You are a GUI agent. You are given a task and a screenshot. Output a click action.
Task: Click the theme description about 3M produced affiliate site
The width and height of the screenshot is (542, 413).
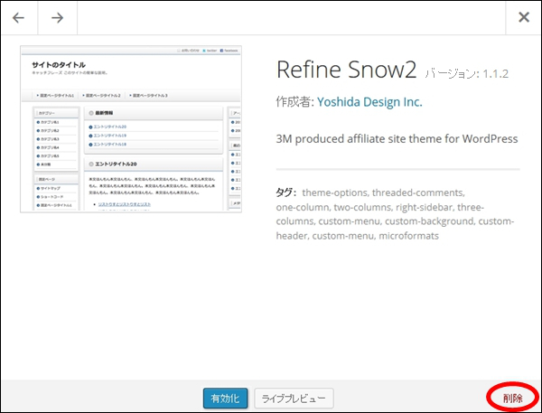point(397,138)
